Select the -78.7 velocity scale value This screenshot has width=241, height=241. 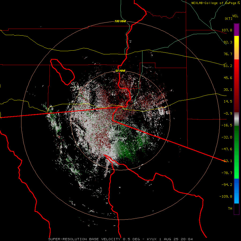[x=227, y=173]
